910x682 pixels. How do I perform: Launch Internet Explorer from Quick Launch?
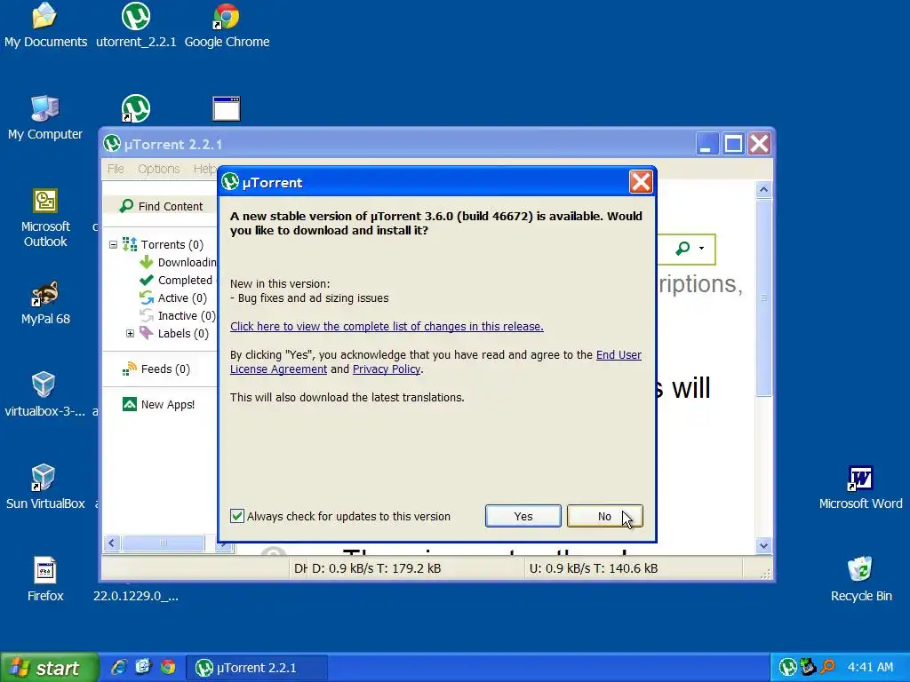[x=118, y=667]
